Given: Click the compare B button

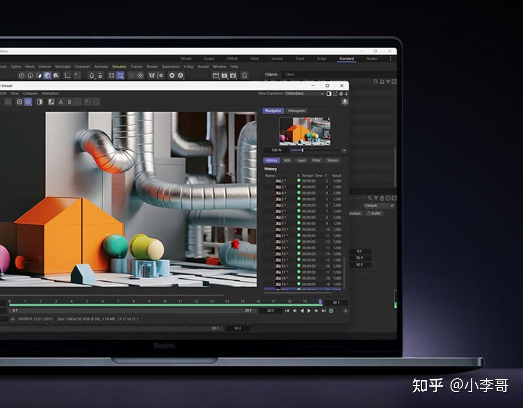Looking at the screenshot, I should (69, 102).
